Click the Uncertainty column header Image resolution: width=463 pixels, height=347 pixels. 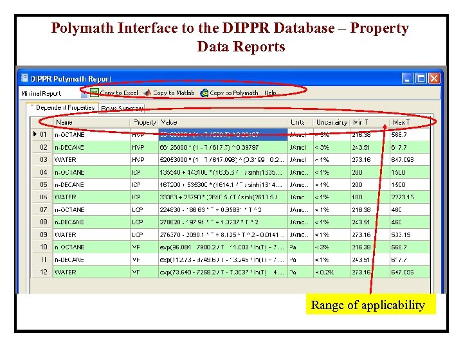pos(332,122)
